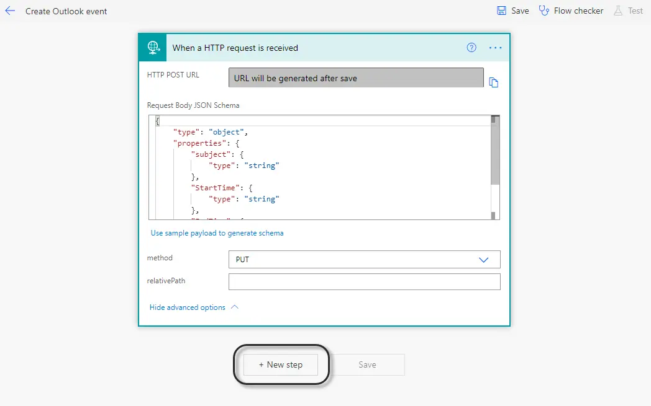This screenshot has width=651, height=406.
Task: Click the HTTP request trigger globe icon
Action: click(153, 48)
